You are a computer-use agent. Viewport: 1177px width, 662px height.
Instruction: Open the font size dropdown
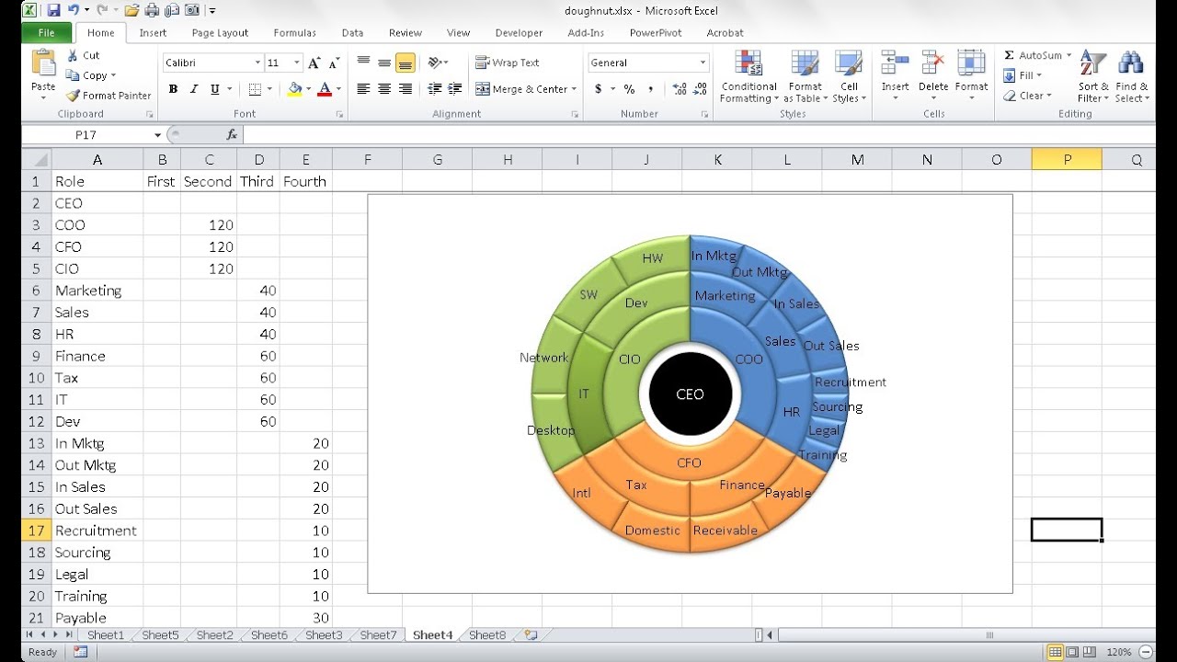click(296, 63)
